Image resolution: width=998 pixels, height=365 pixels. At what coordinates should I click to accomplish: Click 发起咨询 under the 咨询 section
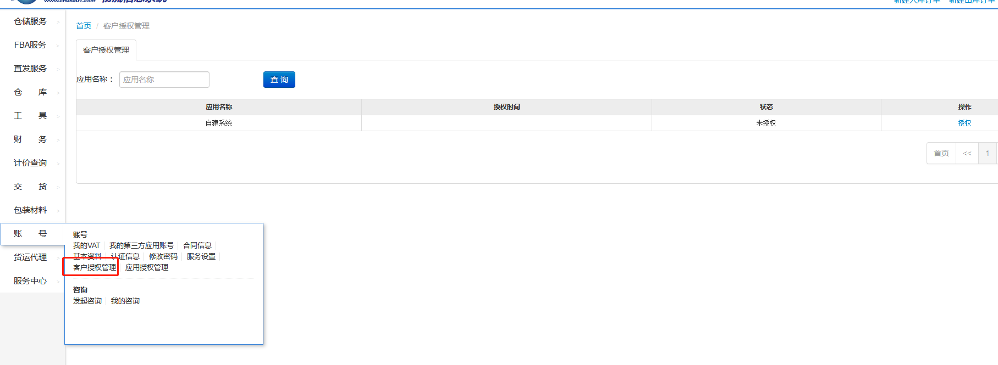point(87,301)
